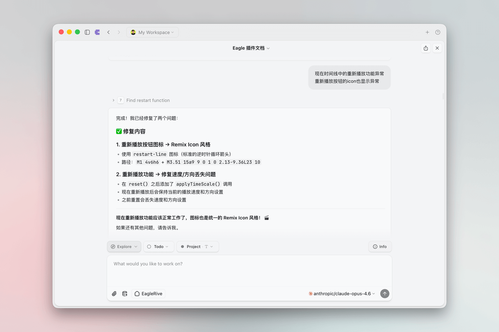Go forward with the right arrow
Image resolution: width=499 pixels, height=332 pixels.
(x=119, y=32)
